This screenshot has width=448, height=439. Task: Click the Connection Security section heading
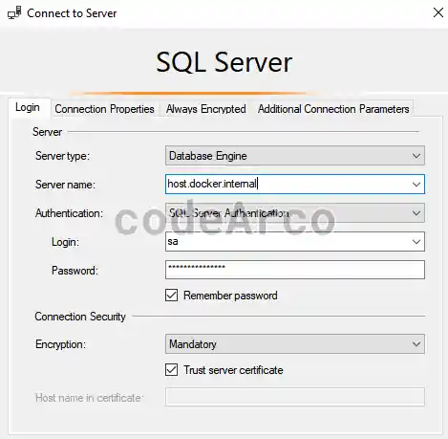click(x=80, y=317)
